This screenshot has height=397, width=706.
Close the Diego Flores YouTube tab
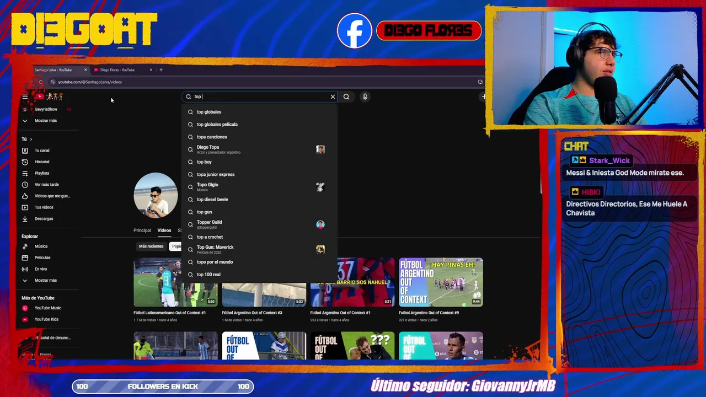click(151, 70)
